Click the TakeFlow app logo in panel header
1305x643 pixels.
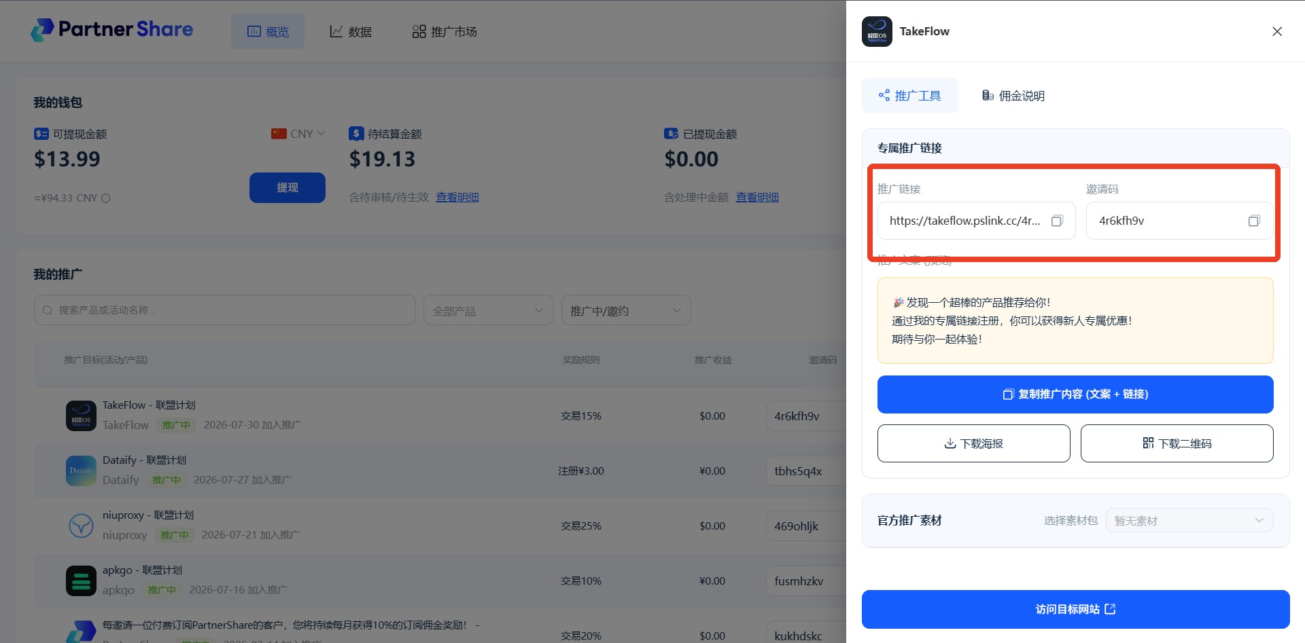click(877, 31)
